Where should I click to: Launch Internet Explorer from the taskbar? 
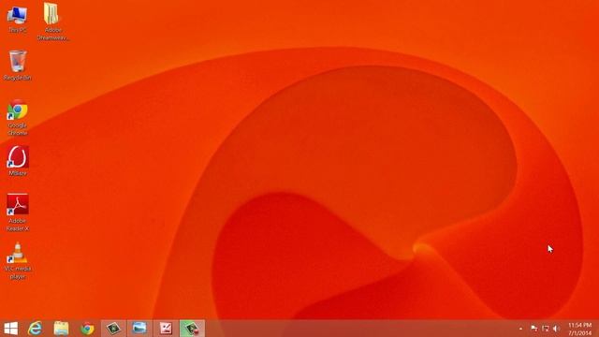36,329
